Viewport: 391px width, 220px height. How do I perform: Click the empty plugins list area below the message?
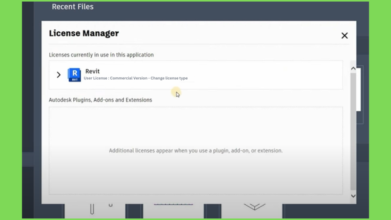click(196, 175)
